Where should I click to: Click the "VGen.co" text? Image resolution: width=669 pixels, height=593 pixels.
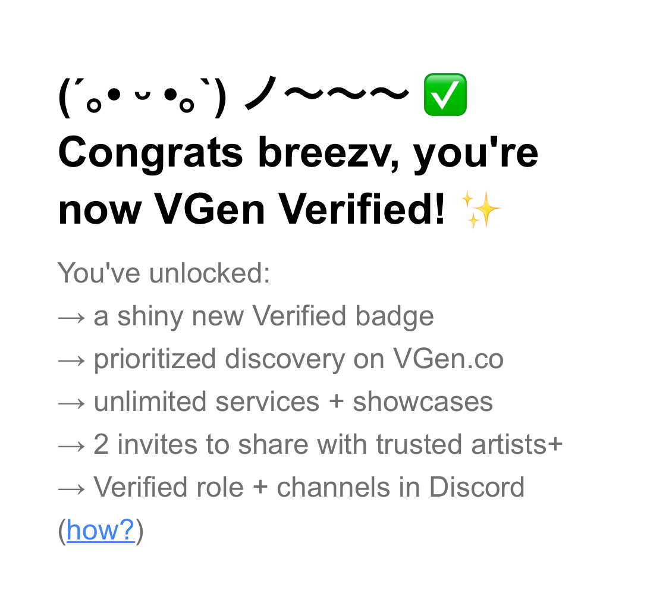448,359
